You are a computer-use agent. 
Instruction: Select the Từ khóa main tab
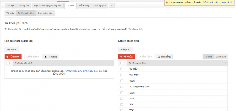coord(70,6)
